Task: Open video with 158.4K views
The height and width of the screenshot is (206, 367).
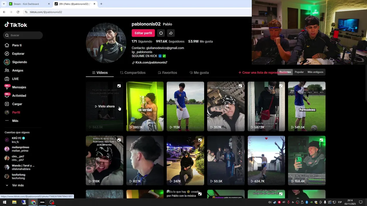Action: pos(307,161)
